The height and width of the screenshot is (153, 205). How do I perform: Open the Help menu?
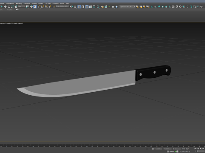pos(67,3)
